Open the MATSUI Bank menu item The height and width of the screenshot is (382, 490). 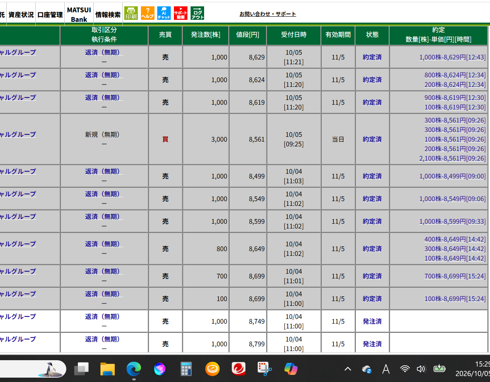point(79,15)
